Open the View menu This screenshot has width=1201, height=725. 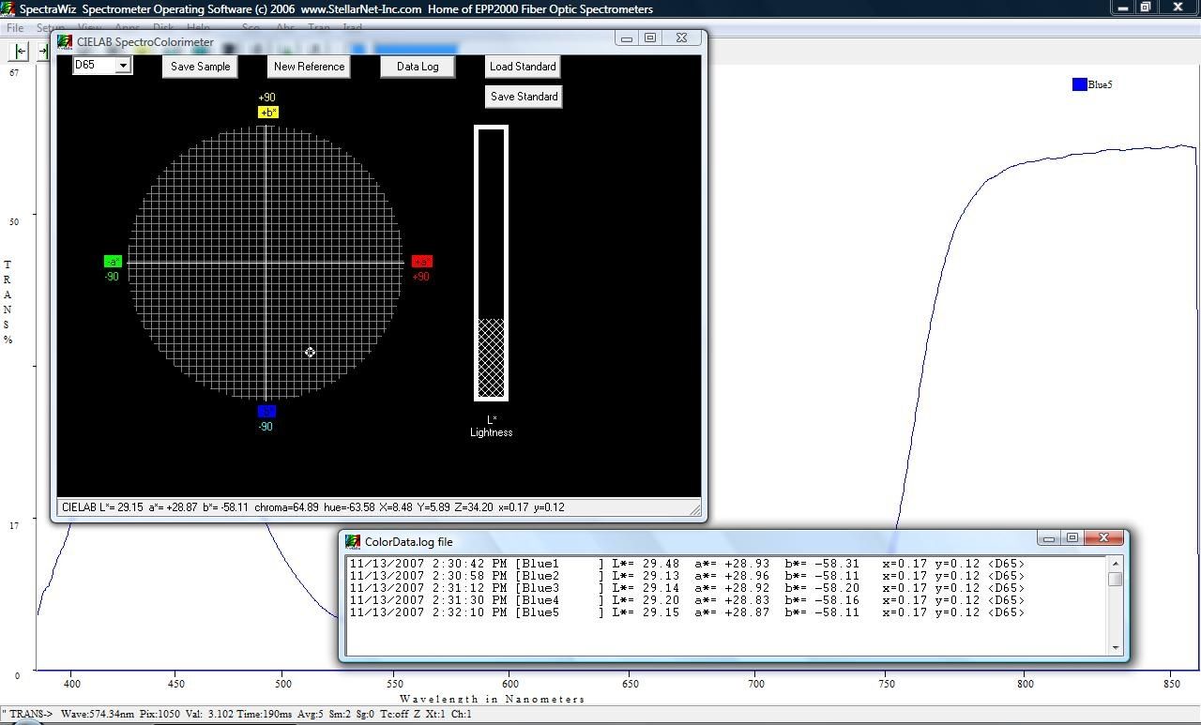click(x=90, y=27)
